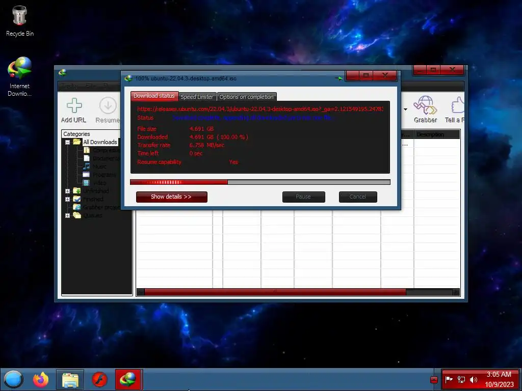Screen dimensions: 522x391
Task: Select the Video category icon
Action: [x=86, y=183]
